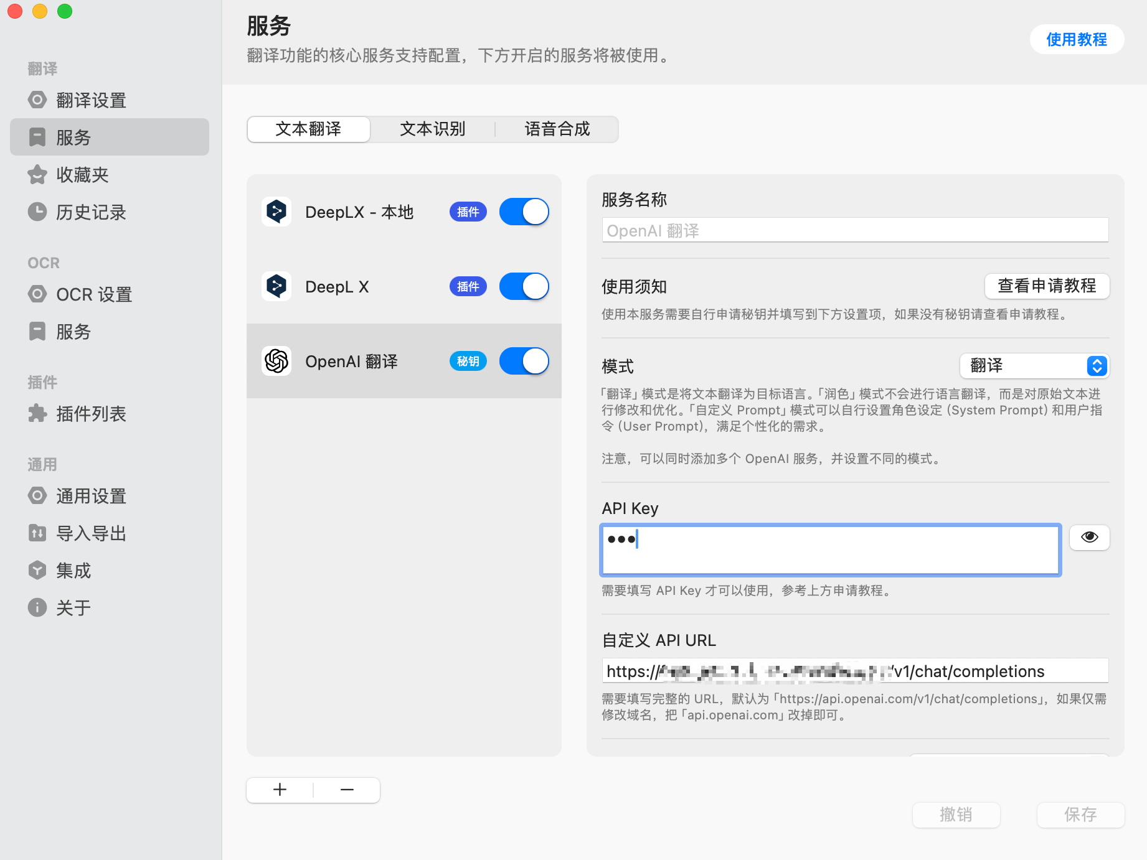Click the OpenAI 翻译 logo icon
1147x860 pixels.
coord(276,361)
